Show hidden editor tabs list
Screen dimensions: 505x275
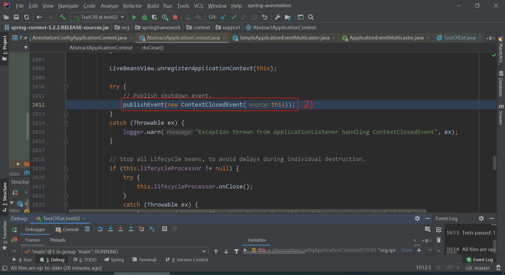[491, 38]
